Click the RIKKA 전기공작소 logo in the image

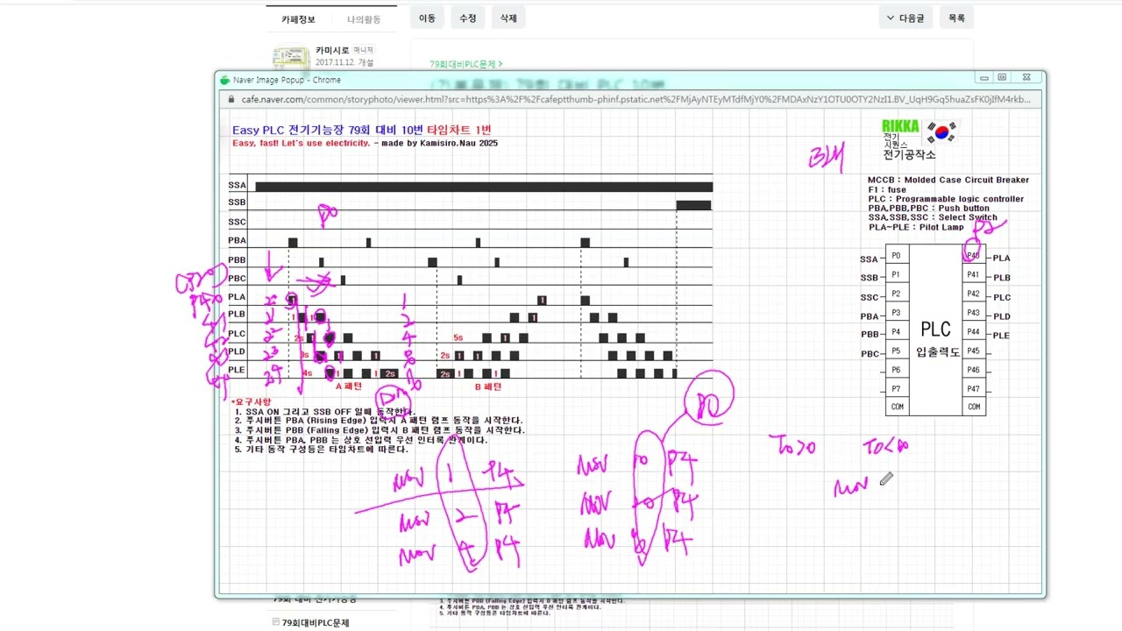[x=908, y=140]
